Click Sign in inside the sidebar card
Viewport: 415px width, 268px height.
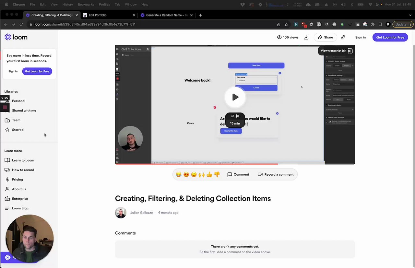tap(13, 71)
